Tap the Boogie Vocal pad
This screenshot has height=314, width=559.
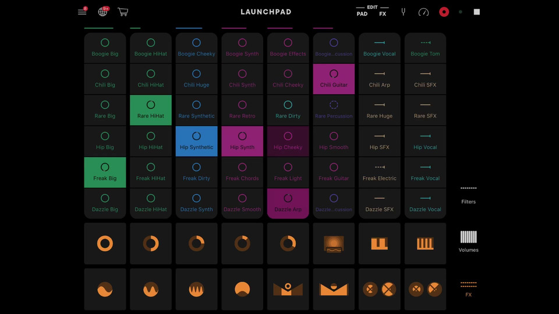[379, 48]
